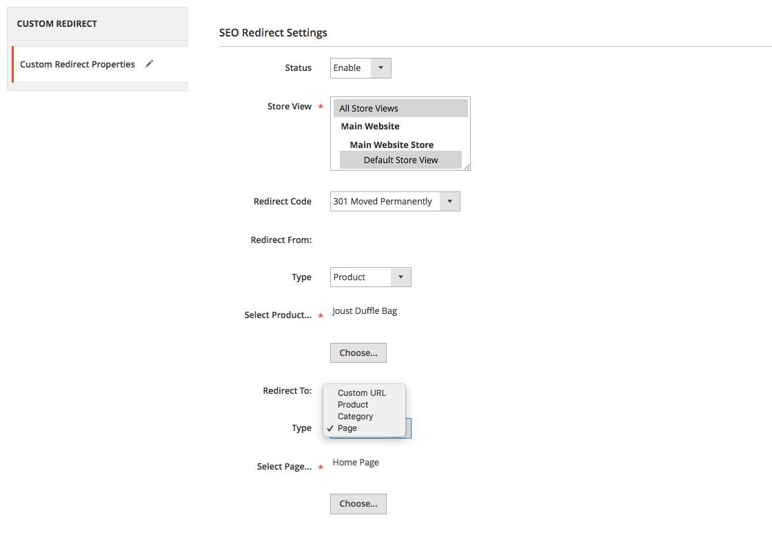772x535 pixels.
Task: Click the SEO Redirect Settings heading
Action: pyautogui.click(x=273, y=33)
